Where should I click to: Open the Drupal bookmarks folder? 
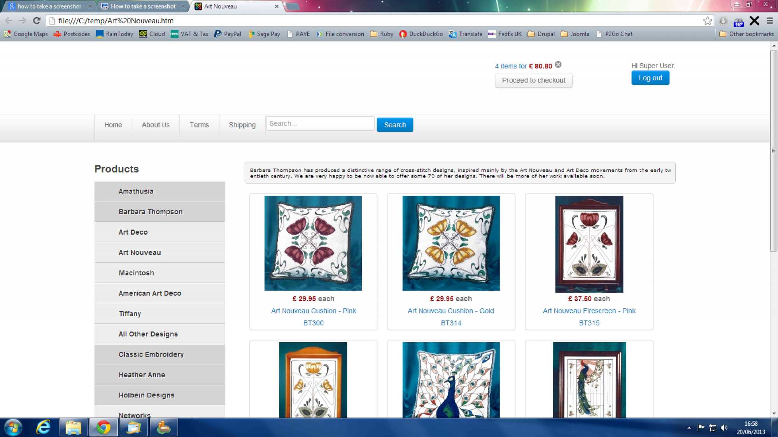pos(541,34)
